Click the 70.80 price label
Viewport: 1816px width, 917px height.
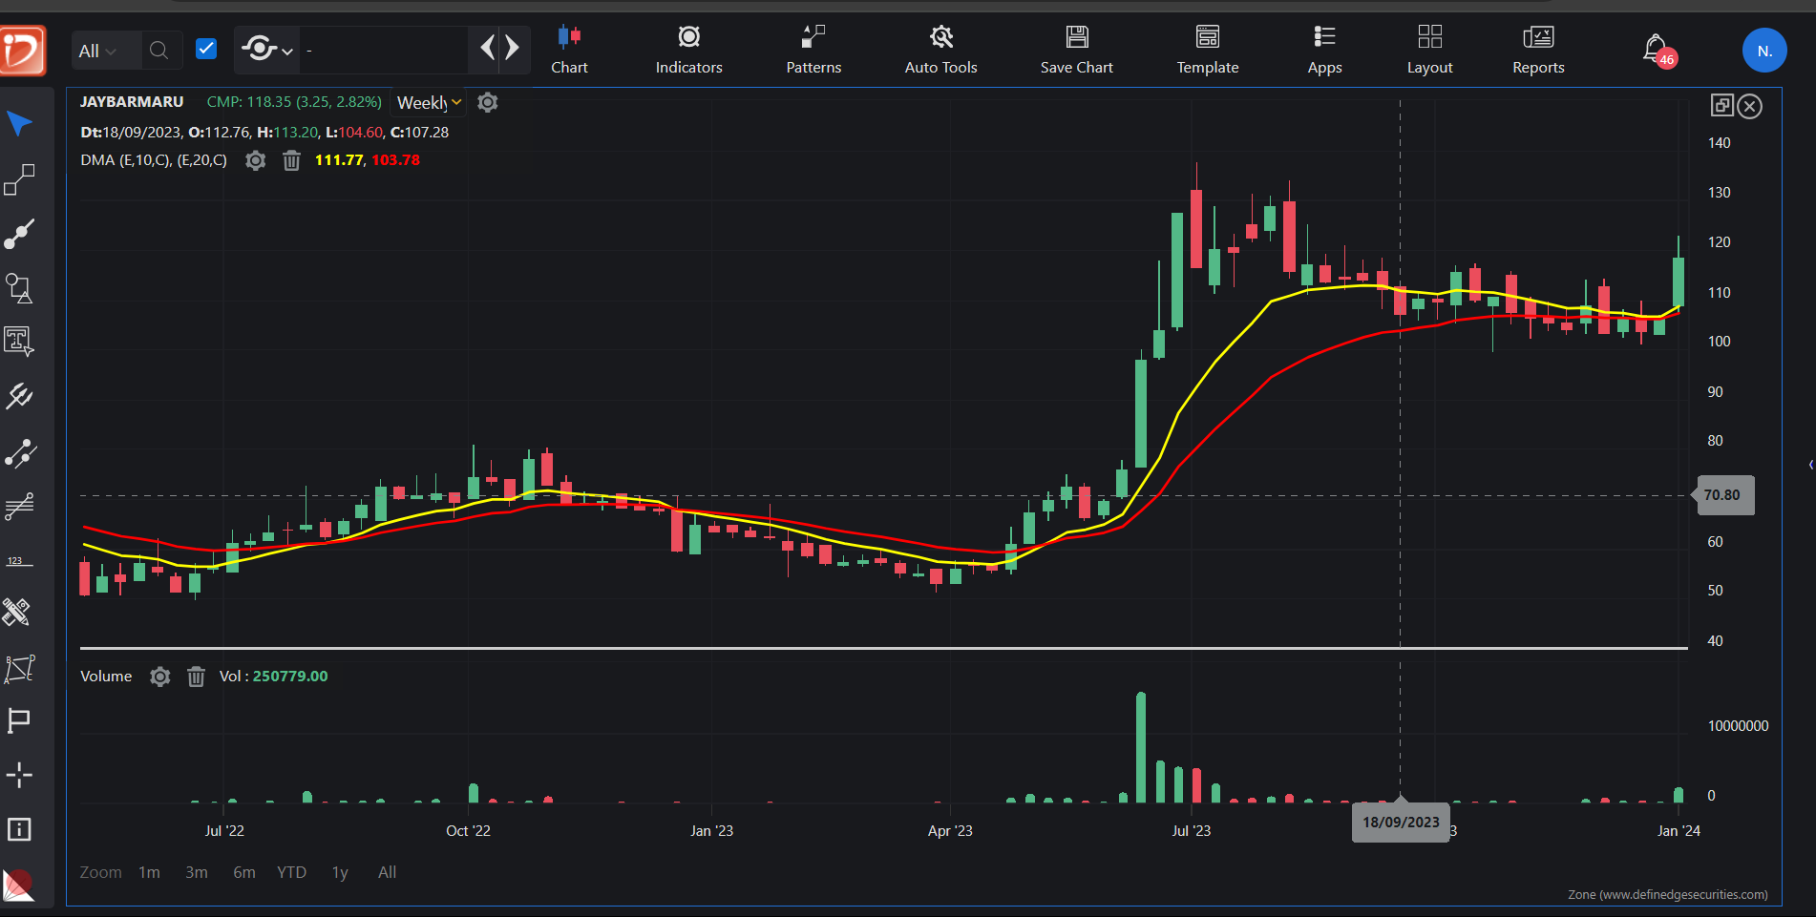[x=1724, y=495]
